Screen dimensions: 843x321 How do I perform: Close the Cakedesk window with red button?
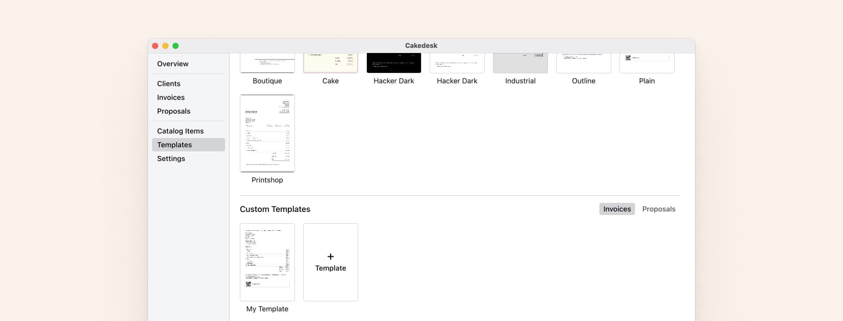coord(155,46)
